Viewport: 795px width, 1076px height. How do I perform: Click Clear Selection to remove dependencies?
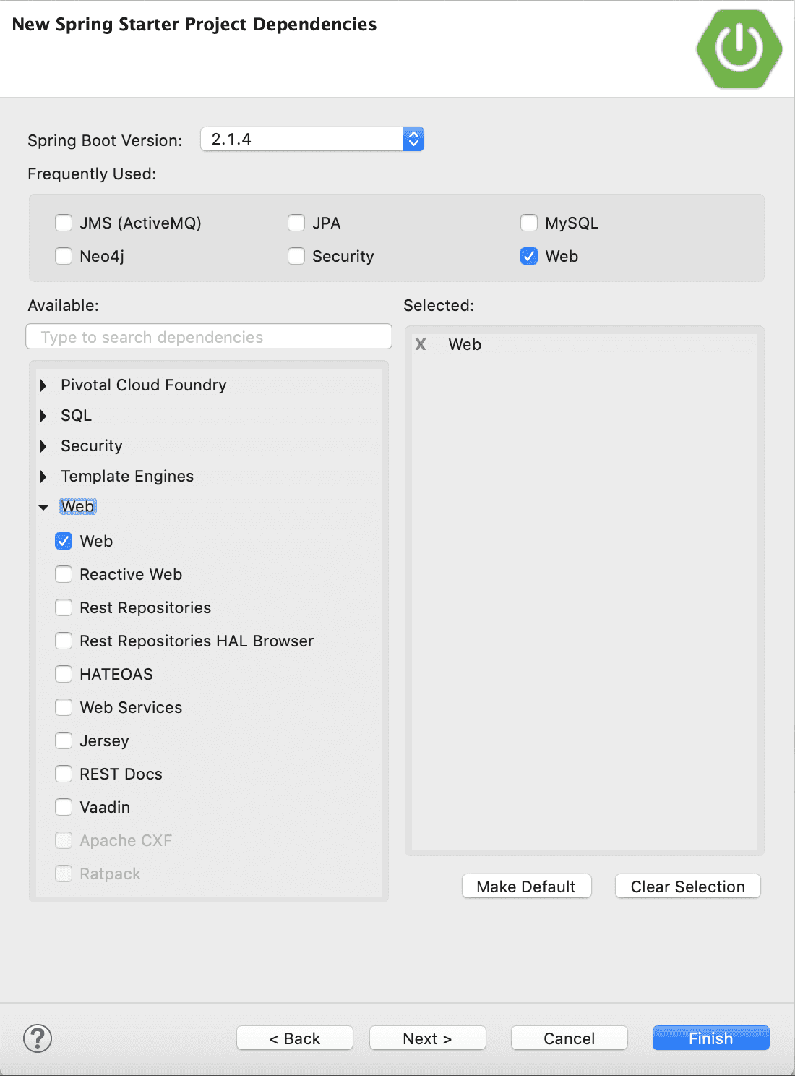pyautogui.click(x=687, y=886)
